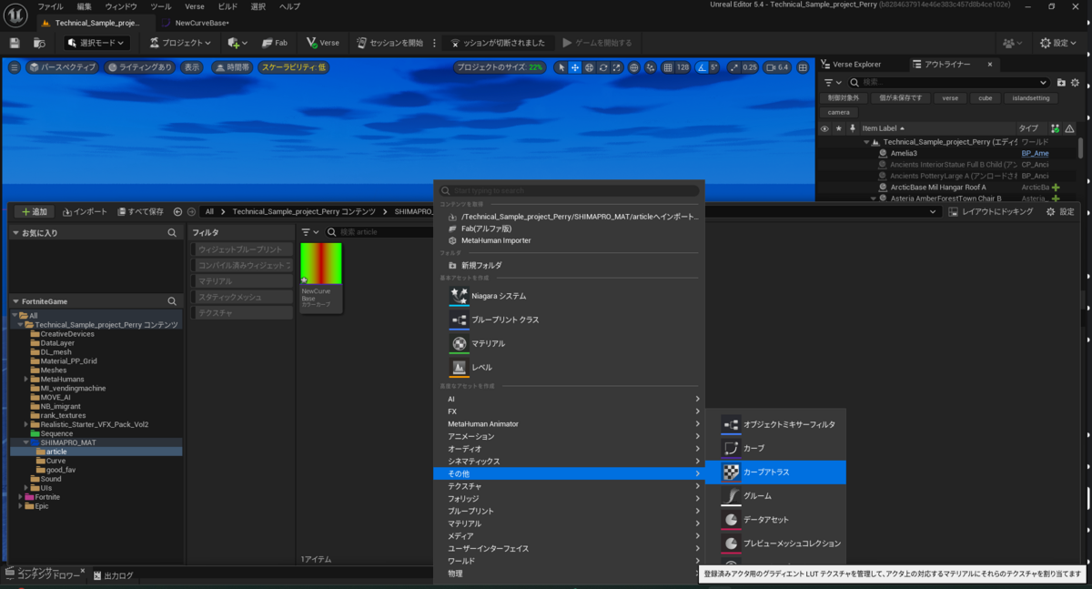1092x589 pixels.
Task: Open grid snap value 128
Action: (x=682, y=67)
